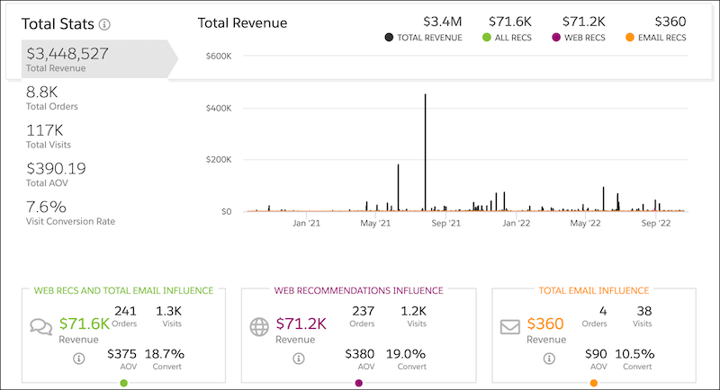
Task: Click the WEB RECS AND TOTAL EMAIL INFLUENCE title
Action: click(123, 290)
